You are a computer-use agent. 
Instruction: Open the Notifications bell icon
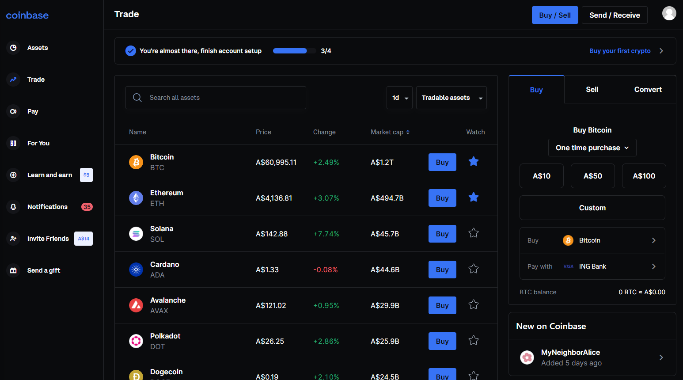[x=13, y=207]
